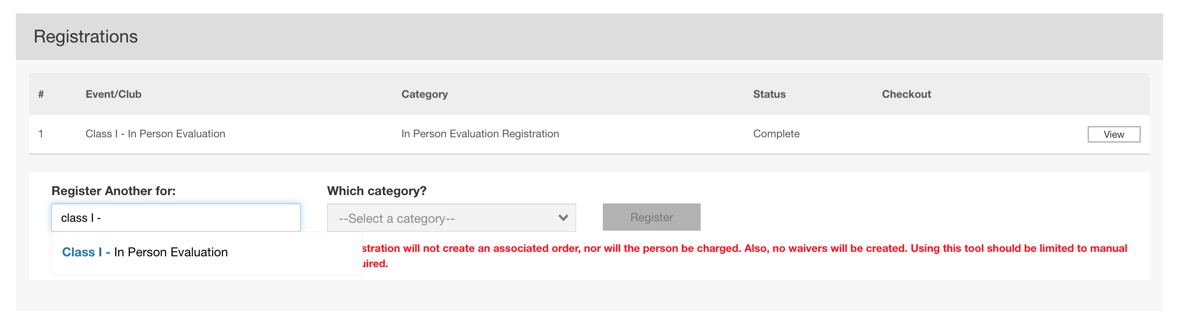Click the chevron arrow in category dropdown
The width and height of the screenshot is (1177, 321).
click(x=563, y=218)
